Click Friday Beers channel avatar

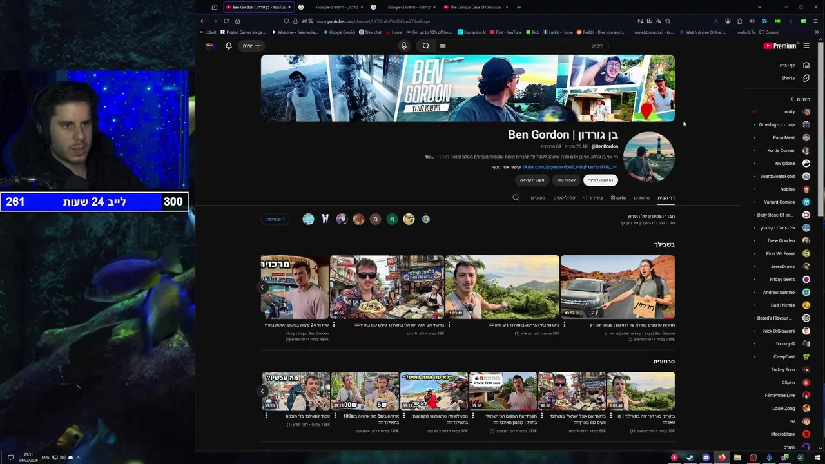click(806, 279)
